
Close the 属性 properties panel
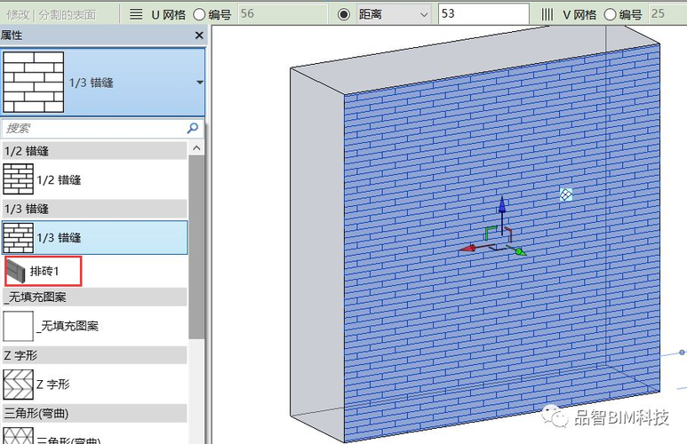pos(199,35)
